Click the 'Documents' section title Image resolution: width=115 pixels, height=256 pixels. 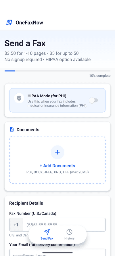(28, 130)
